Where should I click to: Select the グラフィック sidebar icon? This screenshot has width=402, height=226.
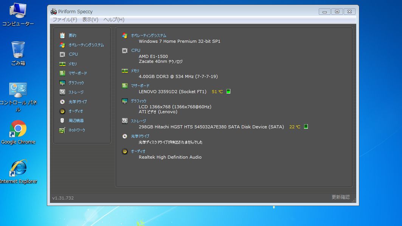pyautogui.click(x=62, y=83)
